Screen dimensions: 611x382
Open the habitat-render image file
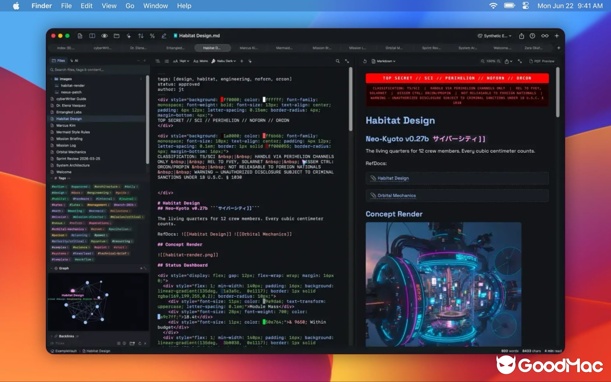pos(73,85)
